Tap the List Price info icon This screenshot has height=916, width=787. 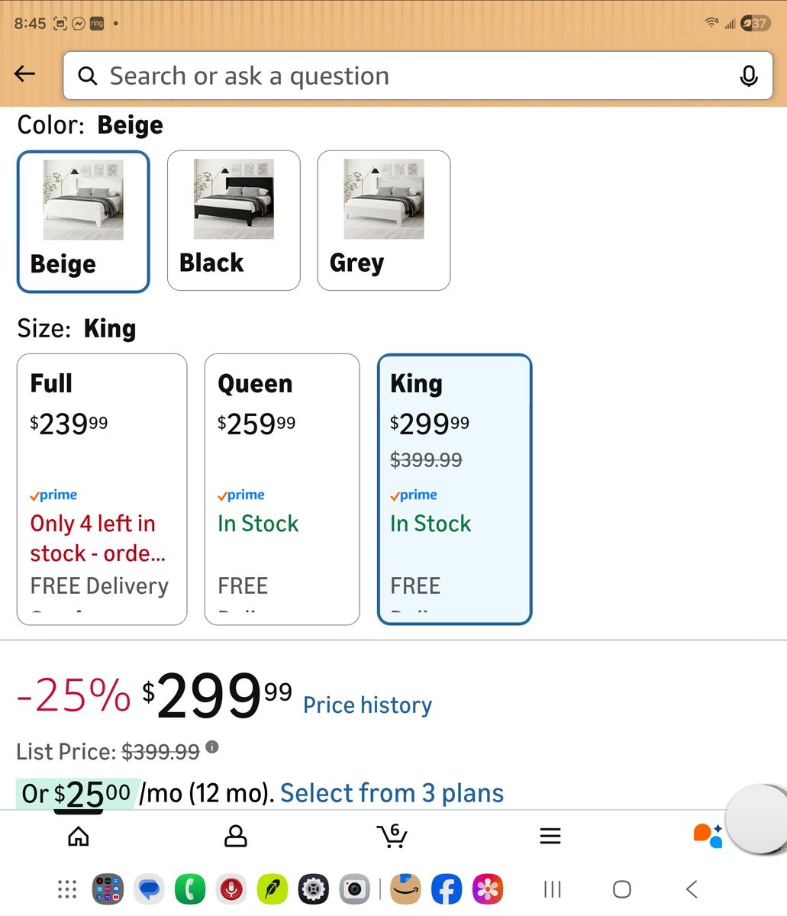(212, 747)
